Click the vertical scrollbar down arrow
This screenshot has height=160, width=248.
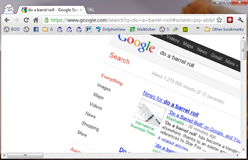coord(243,150)
